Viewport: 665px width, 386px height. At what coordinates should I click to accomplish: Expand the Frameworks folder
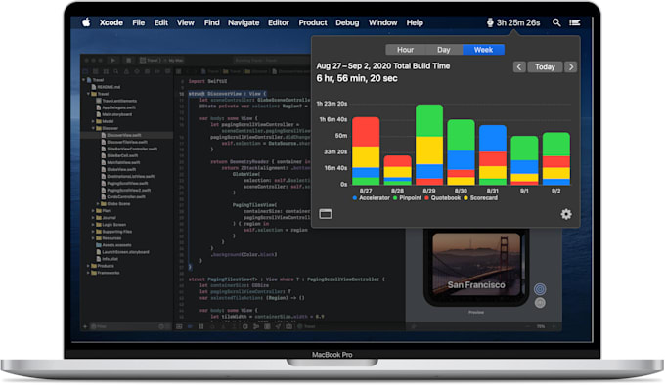pos(88,273)
